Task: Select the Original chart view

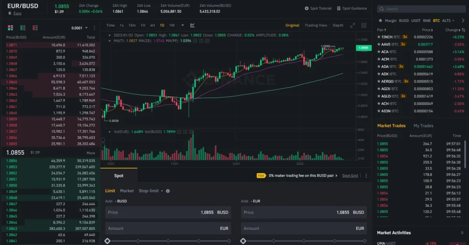Action: pos(292,26)
